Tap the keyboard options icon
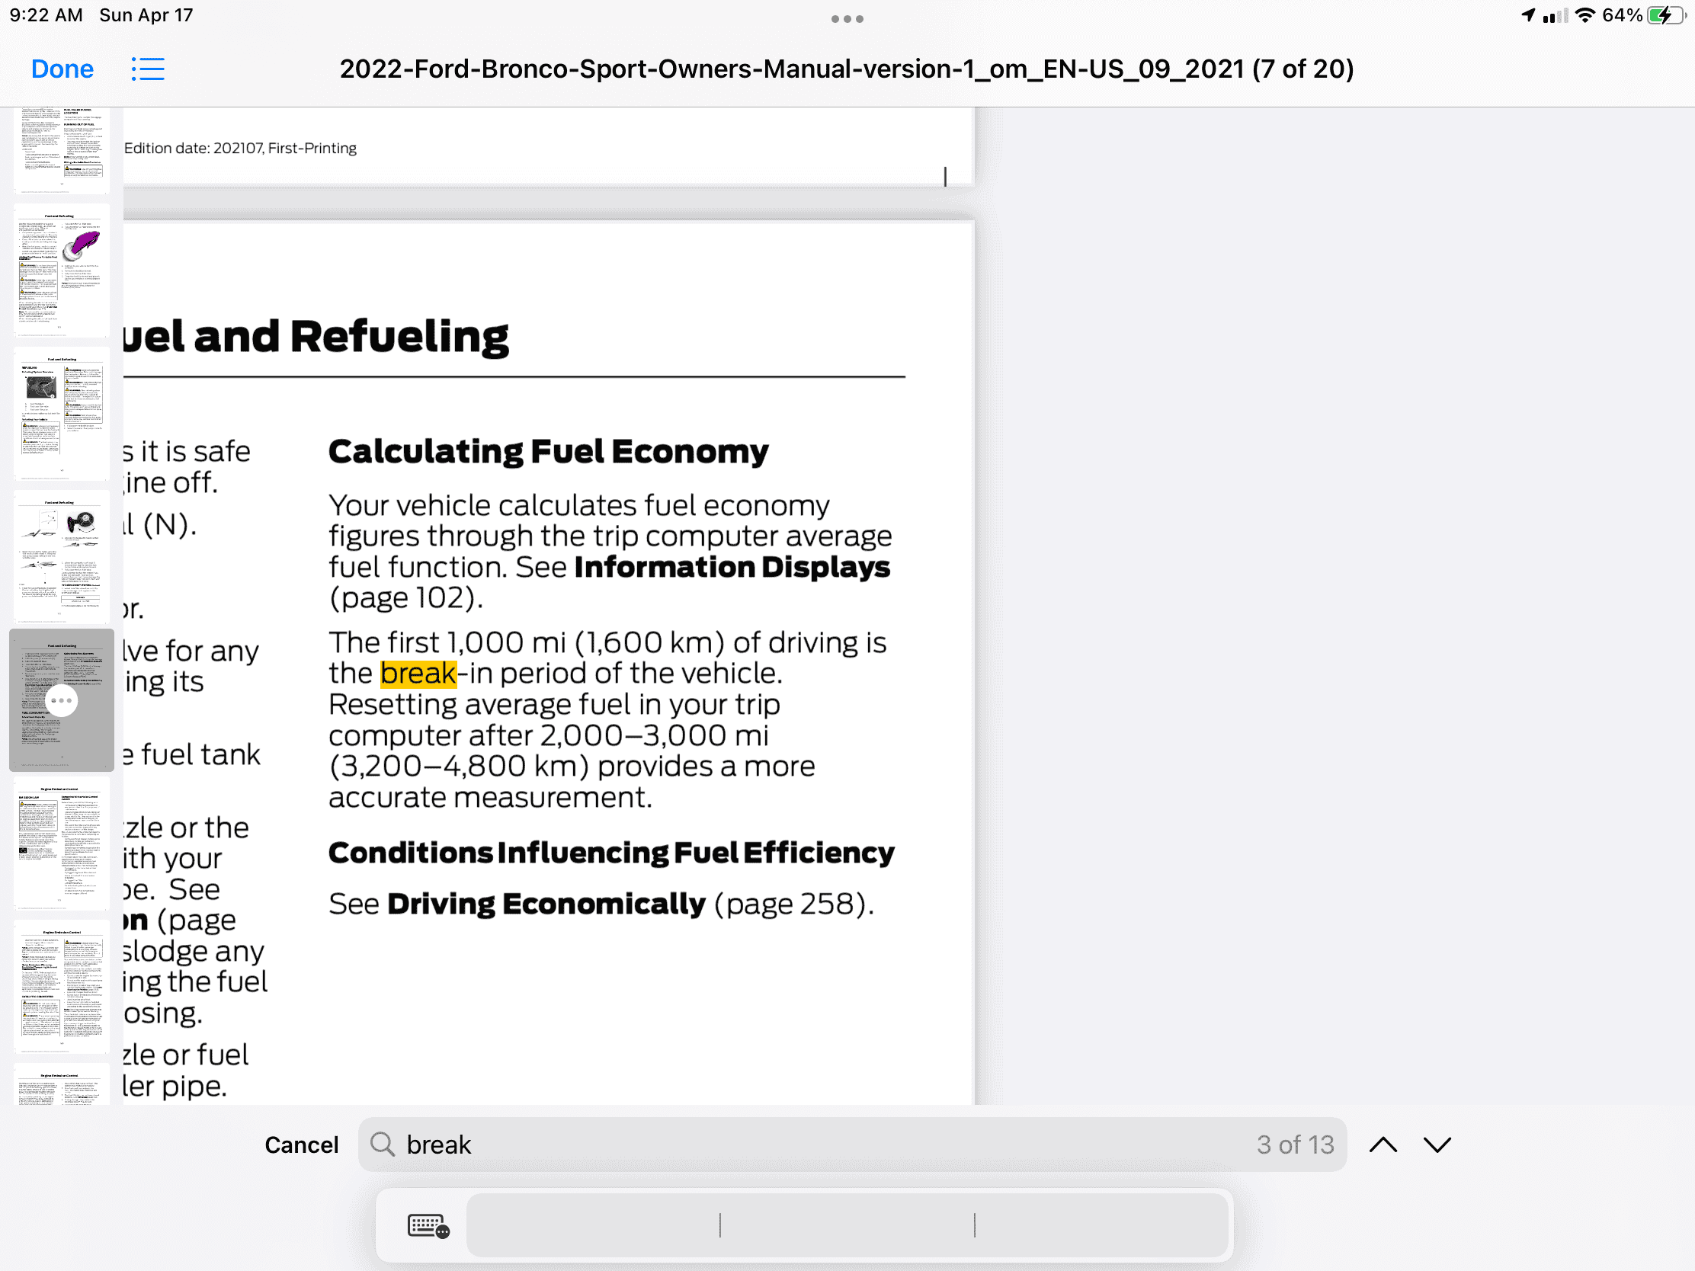Viewport: 1695px width, 1271px height. 428,1225
